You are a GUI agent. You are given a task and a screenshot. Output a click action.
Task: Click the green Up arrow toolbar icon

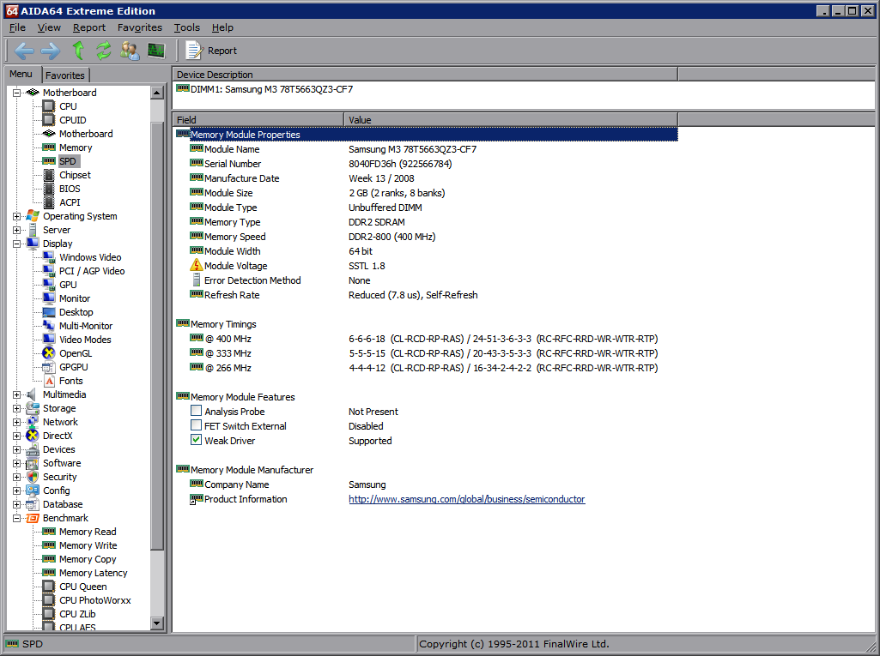78,51
